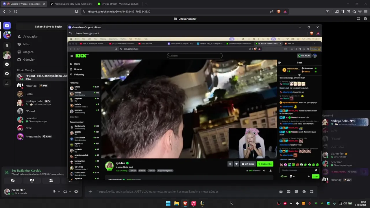
Task: Go back in the main browser window
Action: click(4, 12)
